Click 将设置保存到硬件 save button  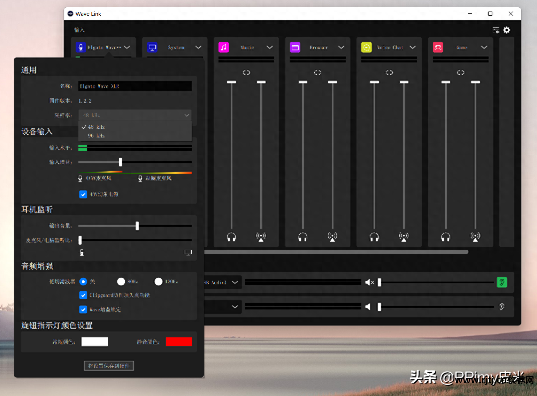[109, 366]
